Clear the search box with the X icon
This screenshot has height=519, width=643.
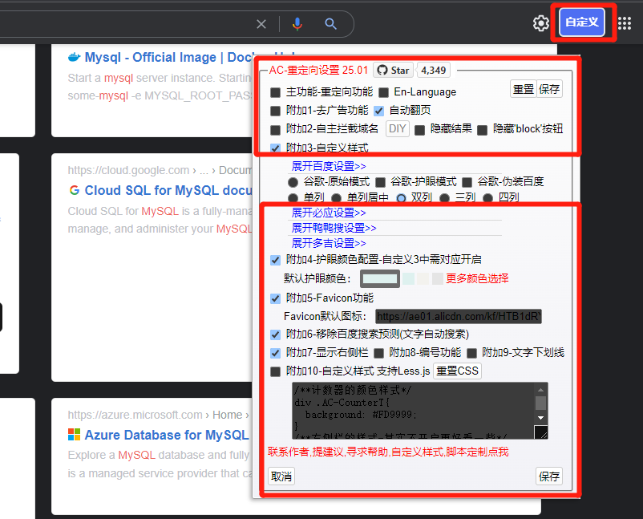pyautogui.click(x=261, y=24)
